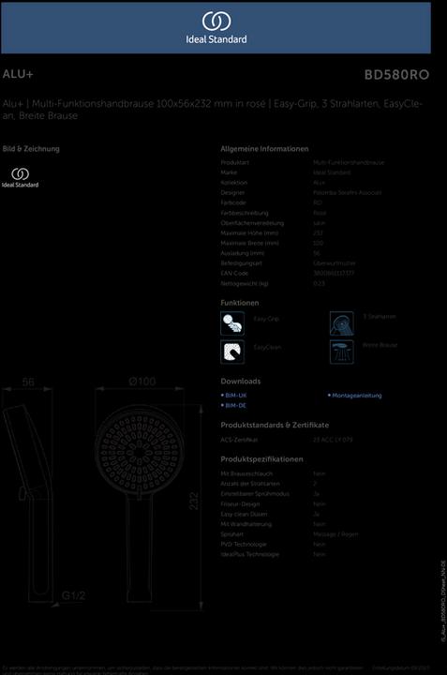This screenshot has height=675, width=447.
Task: Click the side-view hand shower drawing
Action: click(28, 503)
